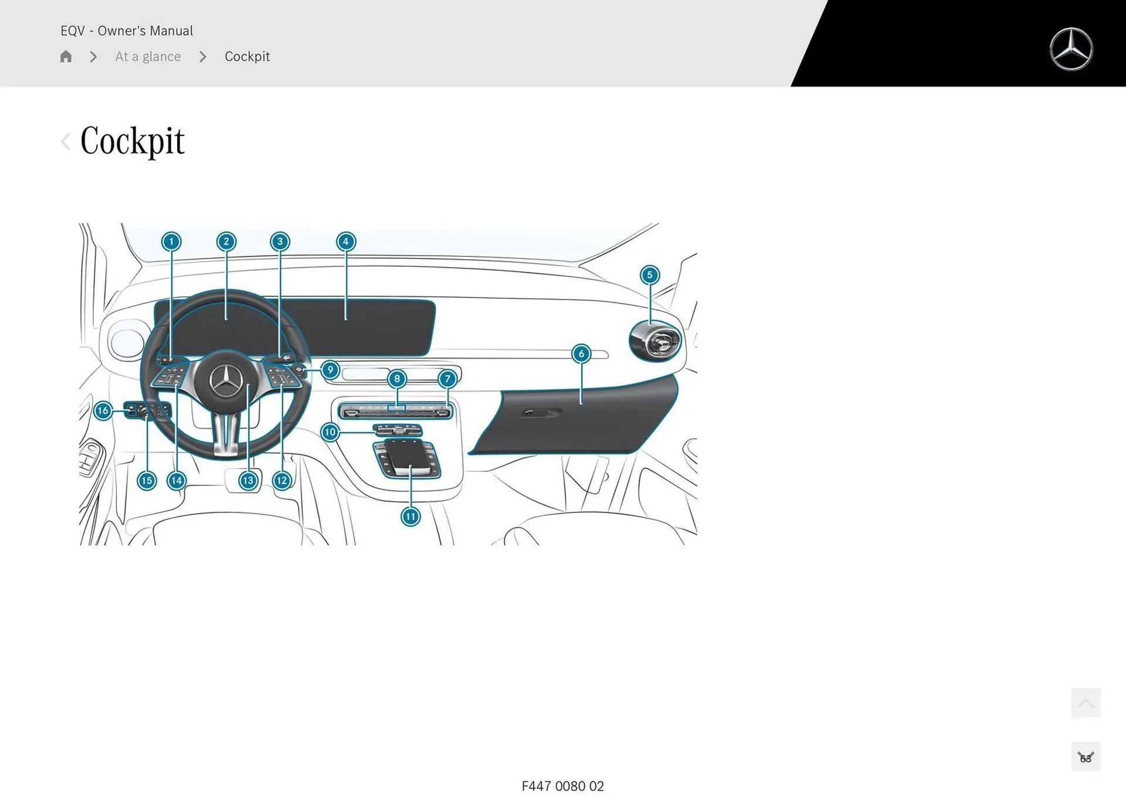Click callout 2 over the instrument cluster

(226, 241)
